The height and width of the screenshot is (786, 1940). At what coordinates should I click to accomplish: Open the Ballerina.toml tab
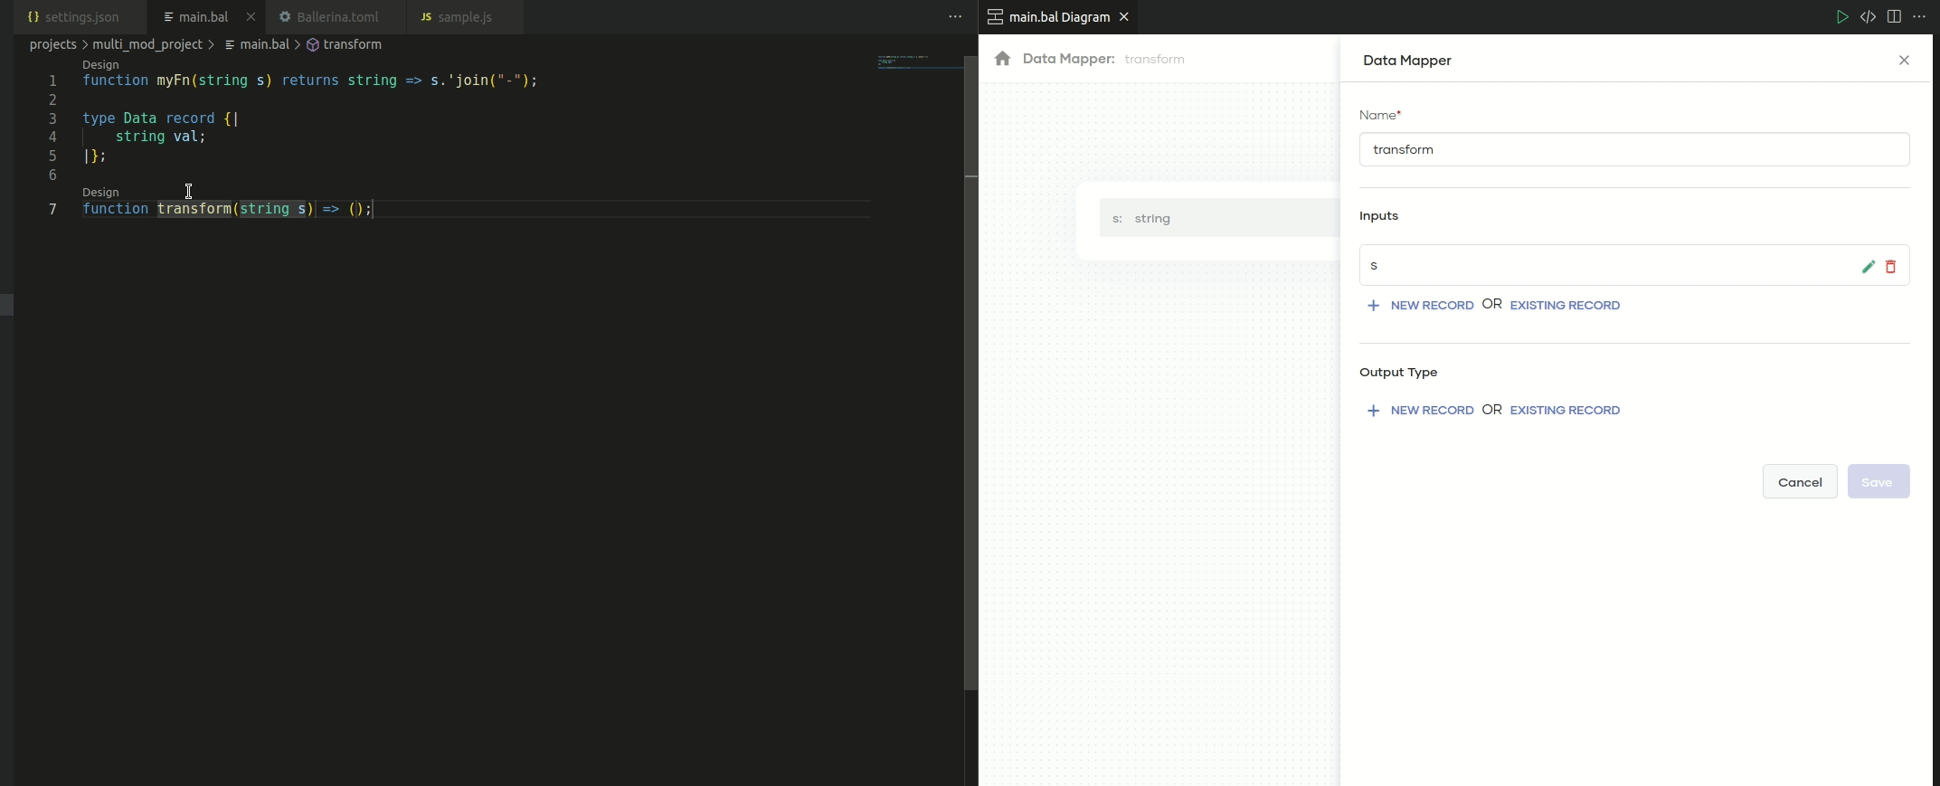pos(337,17)
